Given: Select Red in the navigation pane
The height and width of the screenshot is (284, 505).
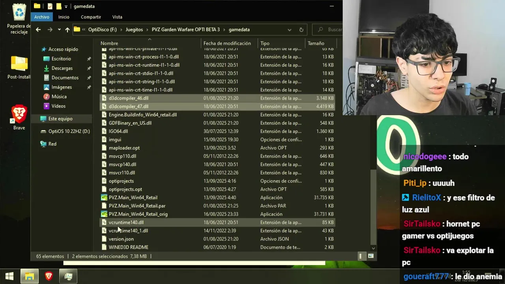Looking at the screenshot, I should click(52, 144).
